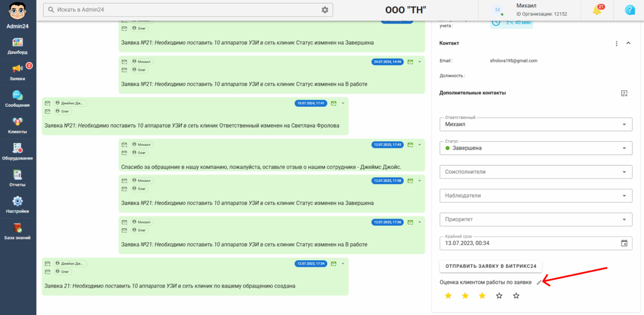Open the Contact section three-dot menu
644x315 pixels.
tap(616, 43)
